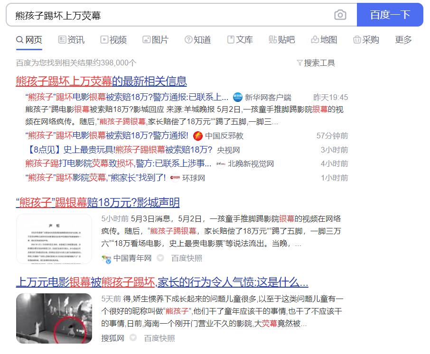This screenshot has height=354, width=430.
Task: Open the 中国青年网 source link
Action: pyautogui.click(x=132, y=258)
